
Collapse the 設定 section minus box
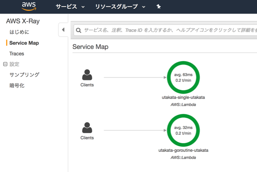pos(5,64)
